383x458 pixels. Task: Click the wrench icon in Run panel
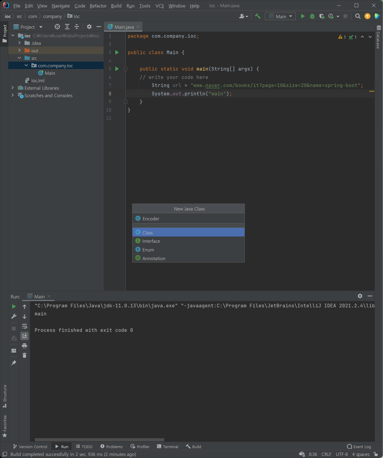point(14,316)
